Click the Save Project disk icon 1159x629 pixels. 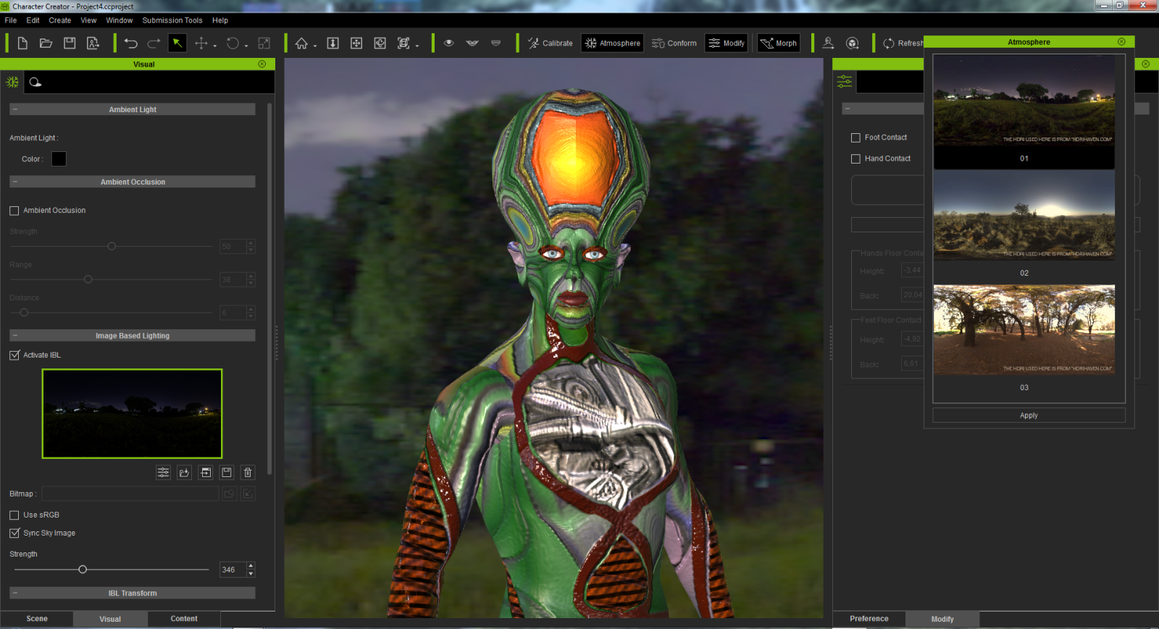click(x=70, y=43)
